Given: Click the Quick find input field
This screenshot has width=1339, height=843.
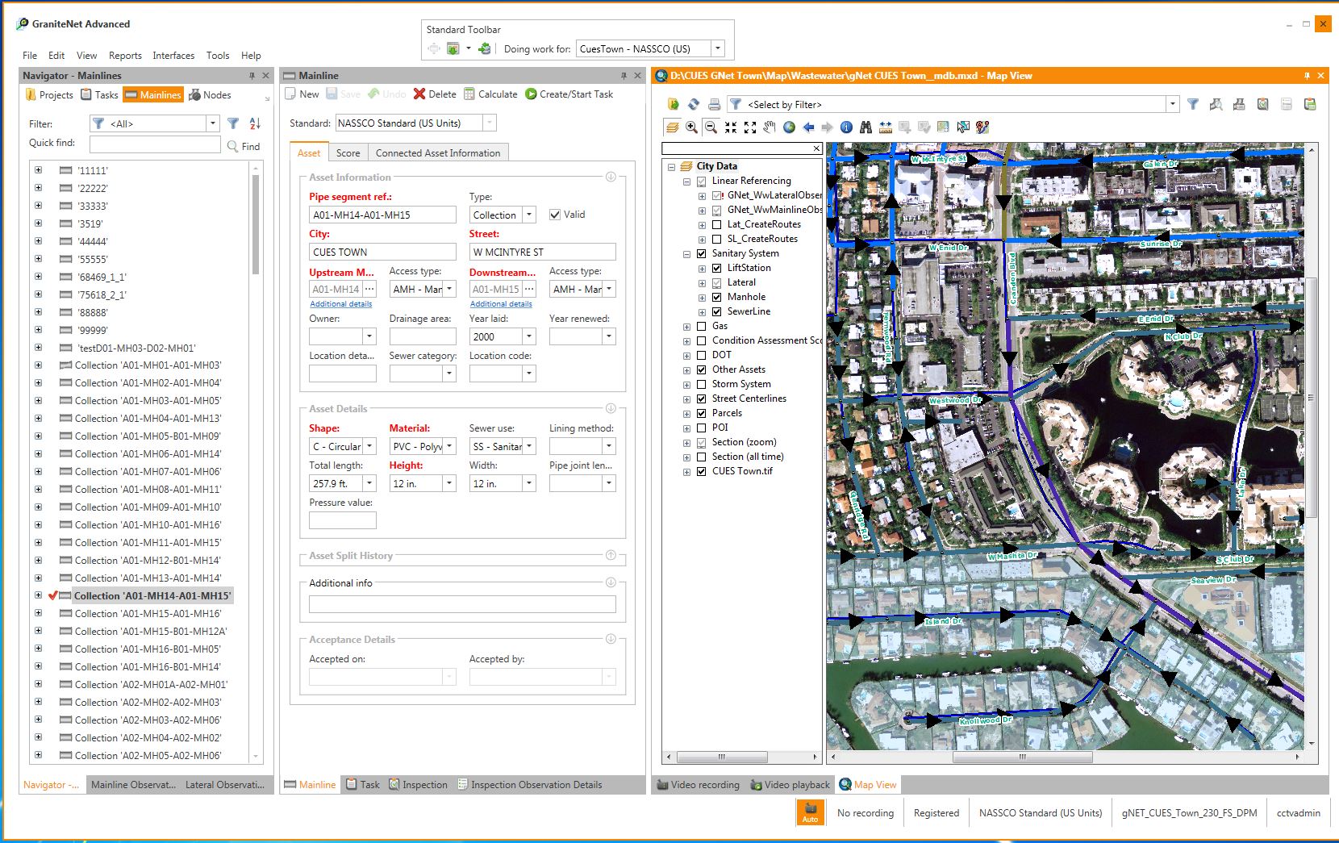Looking at the screenshot, I should click(x=155, y=143).
